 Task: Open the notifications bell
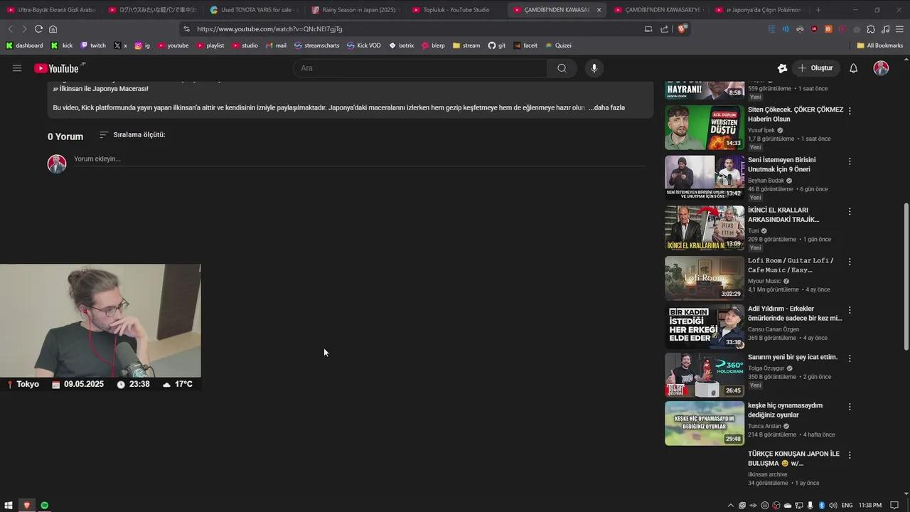click(x=853, y=68)
